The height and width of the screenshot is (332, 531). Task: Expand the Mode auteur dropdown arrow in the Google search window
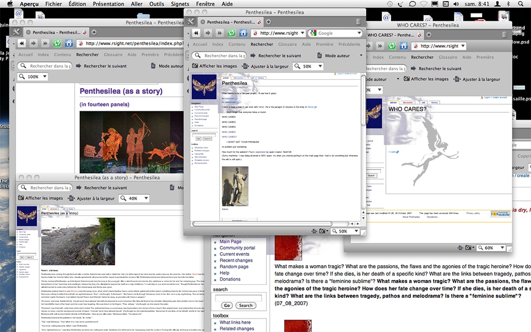tap(361, 55)
